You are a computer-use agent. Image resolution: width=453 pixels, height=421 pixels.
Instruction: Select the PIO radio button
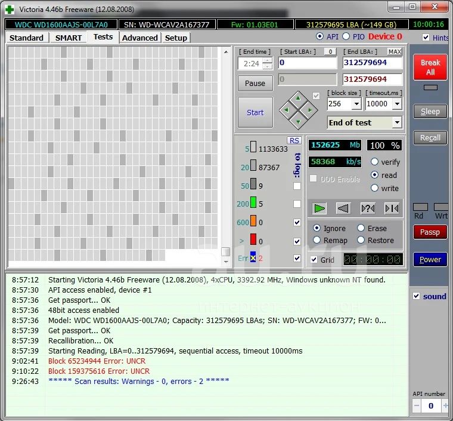[346, 36]
